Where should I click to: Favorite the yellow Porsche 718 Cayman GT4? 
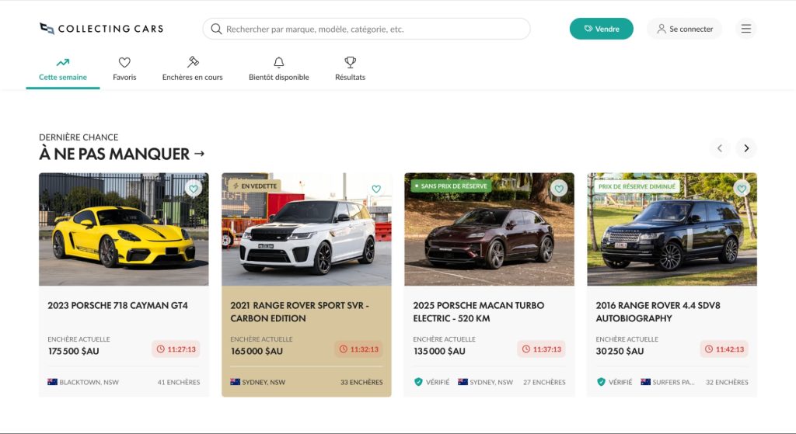(x=194, y=189)
